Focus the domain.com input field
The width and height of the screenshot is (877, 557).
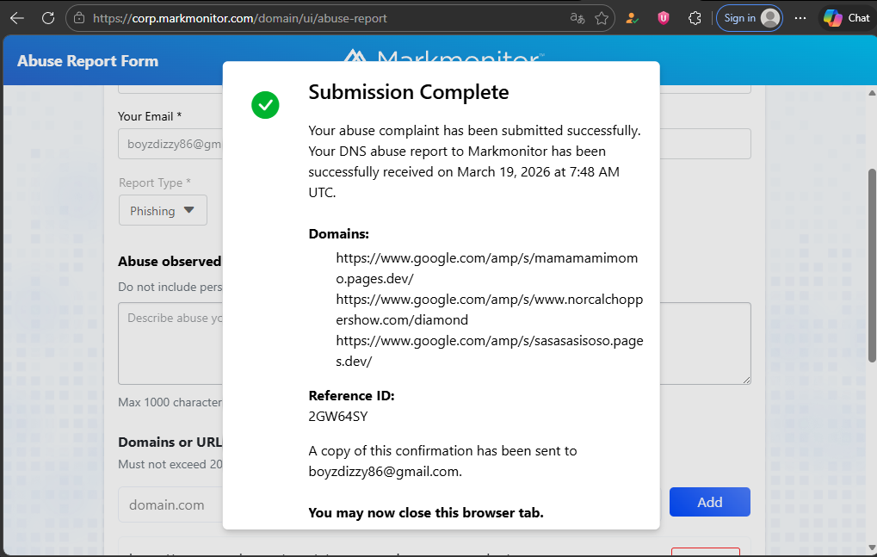(169, 504)
